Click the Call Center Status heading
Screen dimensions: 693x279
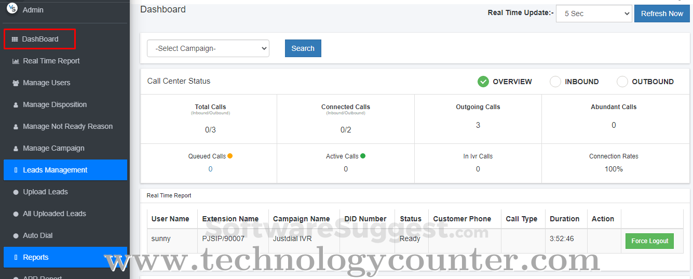click(x=179, y=81)
